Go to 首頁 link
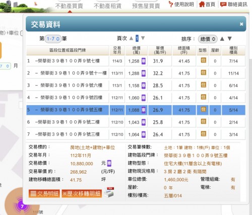This screenshot has width=252, height=215. [207, 5]
